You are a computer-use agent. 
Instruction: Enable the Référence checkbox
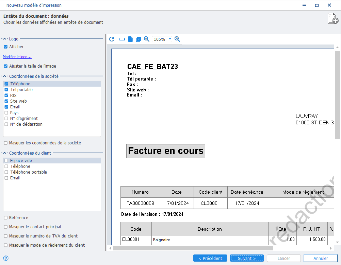click(6, 218)
